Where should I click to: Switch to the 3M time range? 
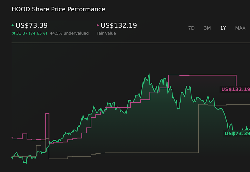pos(207,28)
